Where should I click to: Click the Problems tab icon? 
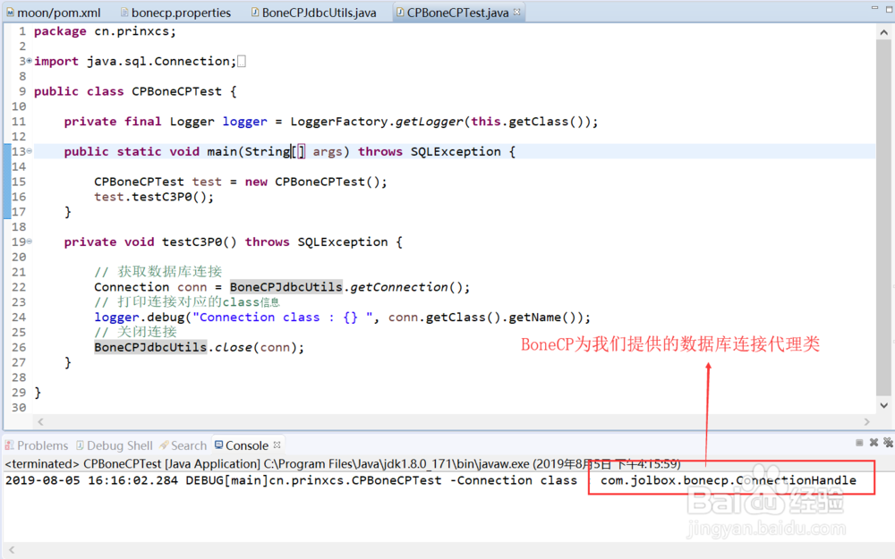tap(10, 445)
